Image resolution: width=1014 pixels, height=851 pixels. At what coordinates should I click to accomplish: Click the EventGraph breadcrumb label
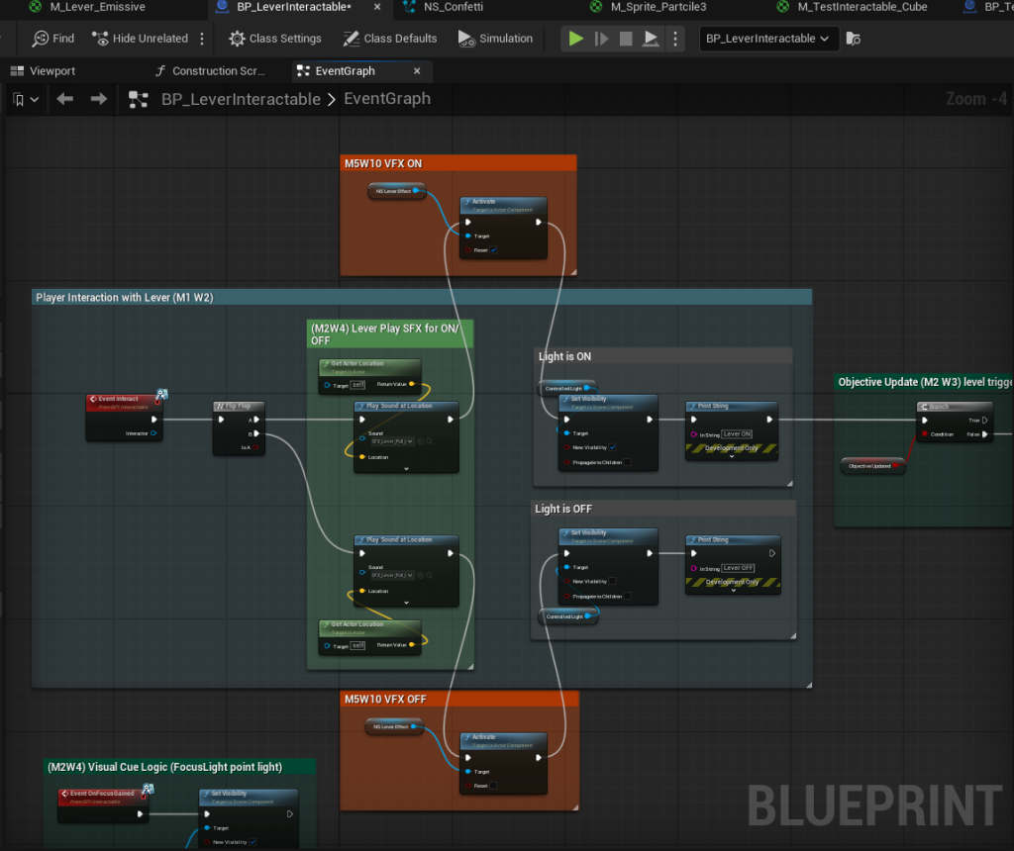pos(387,99)
